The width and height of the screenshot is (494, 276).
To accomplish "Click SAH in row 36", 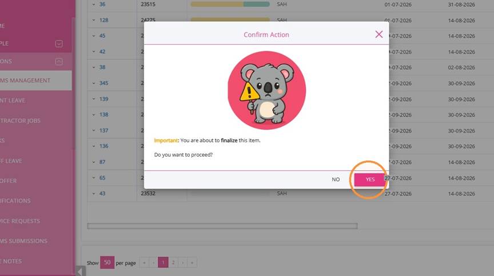I will [x=282, y=5].
